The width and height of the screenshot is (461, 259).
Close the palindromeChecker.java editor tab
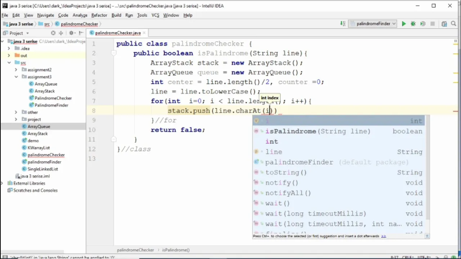144,33
